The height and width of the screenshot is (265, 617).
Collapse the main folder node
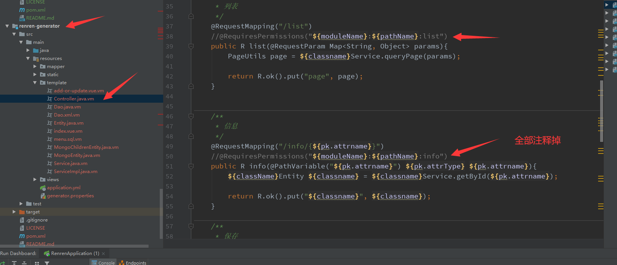point(21,42)
